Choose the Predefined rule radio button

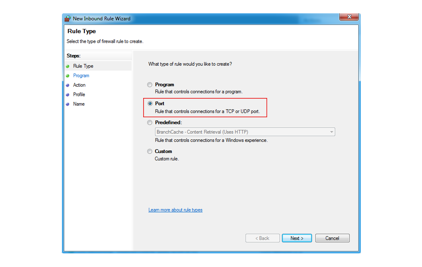(150, 123)
